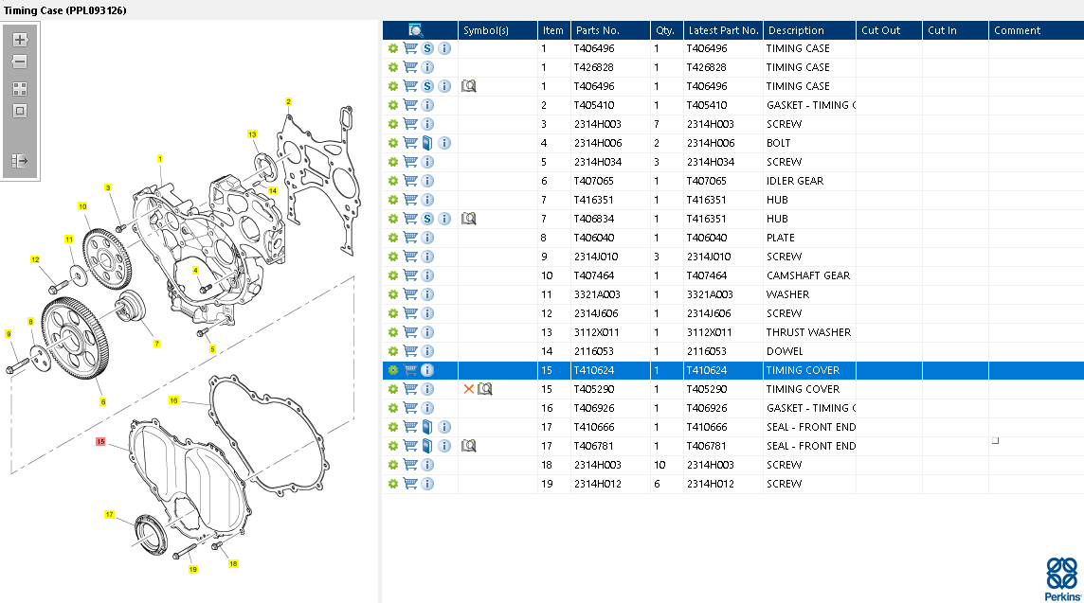Select callout 19 in the diagram

(193, 570)
